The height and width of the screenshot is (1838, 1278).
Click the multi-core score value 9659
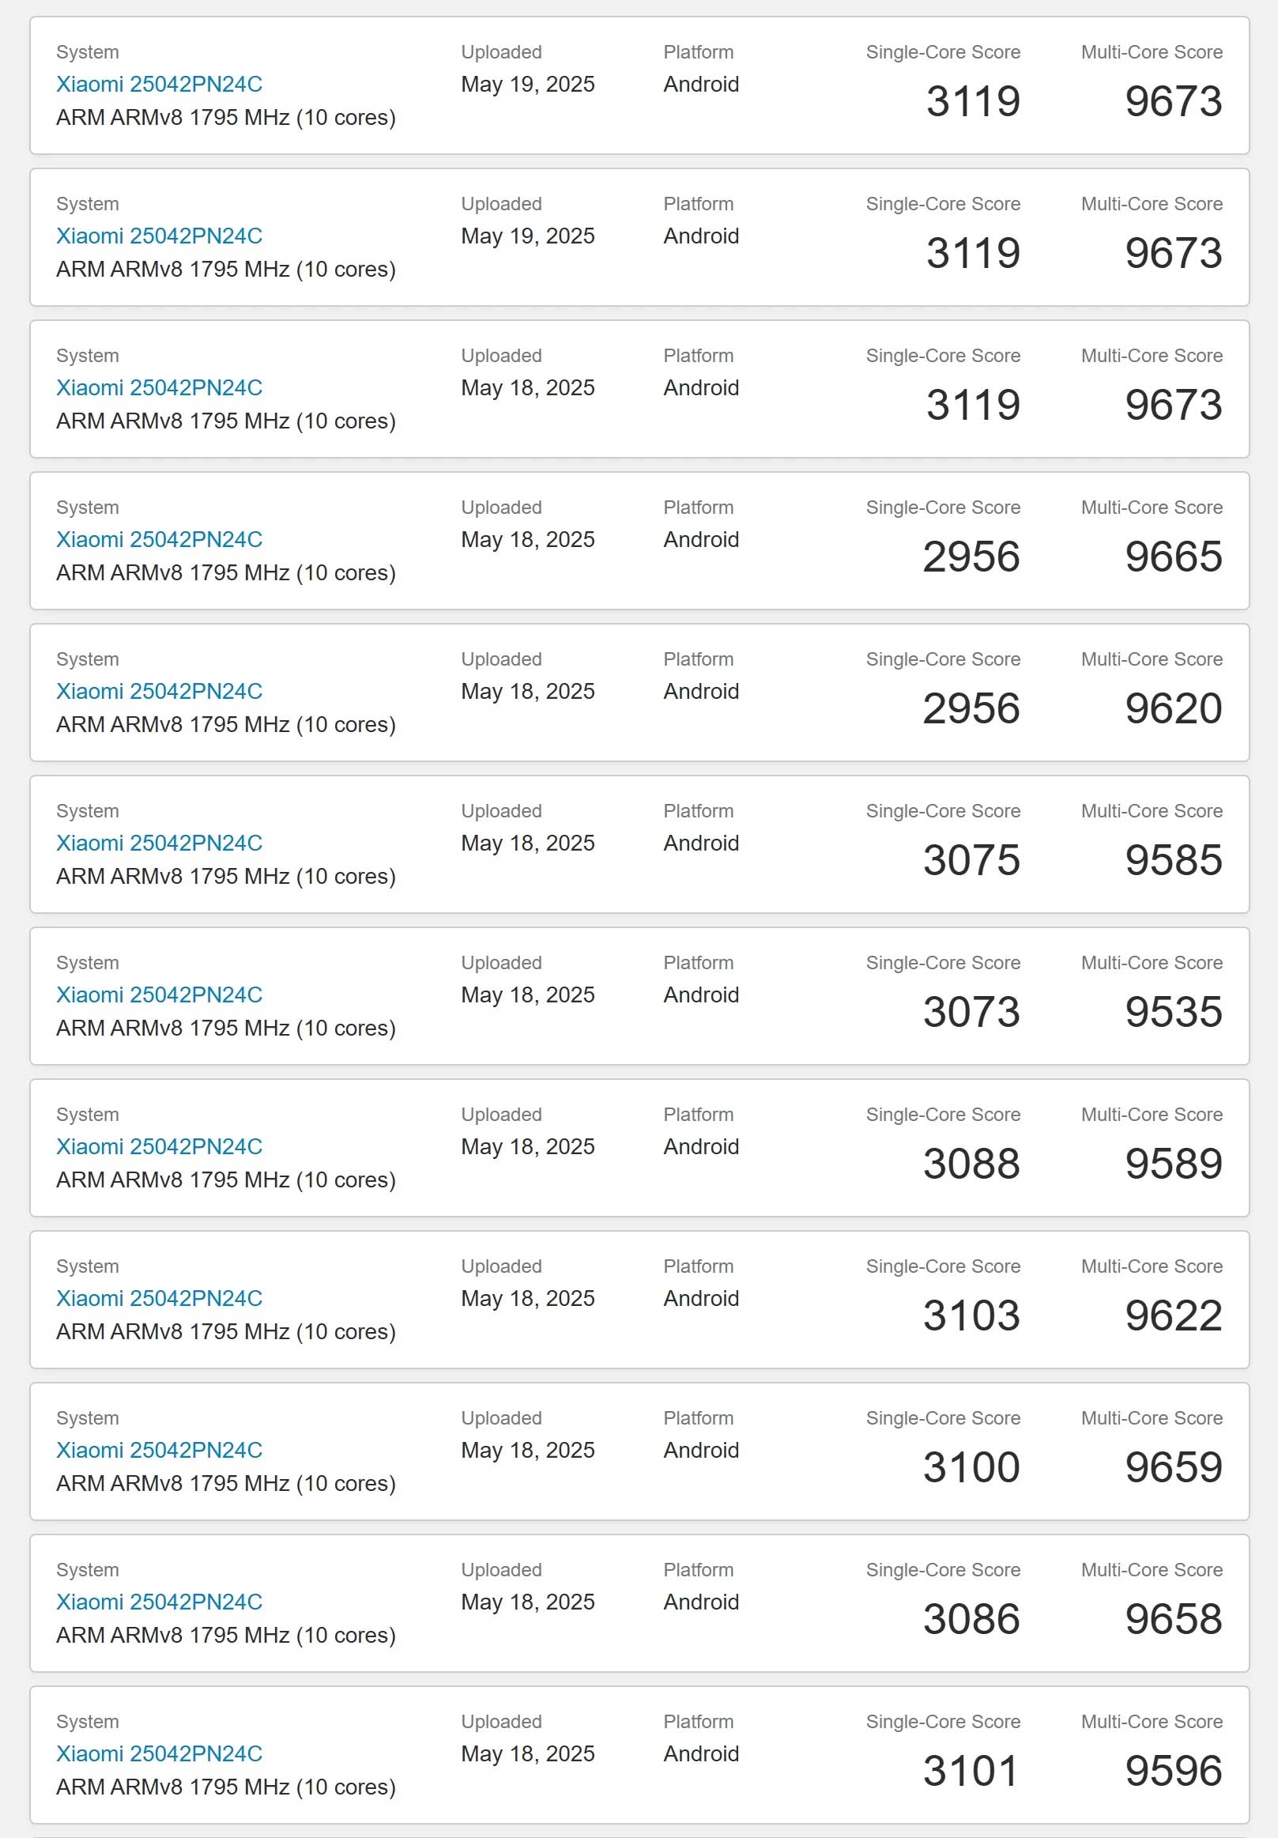1173,1467
